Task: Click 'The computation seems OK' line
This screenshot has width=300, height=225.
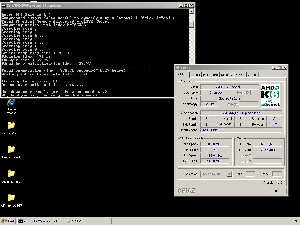Action: pos(30,81)
